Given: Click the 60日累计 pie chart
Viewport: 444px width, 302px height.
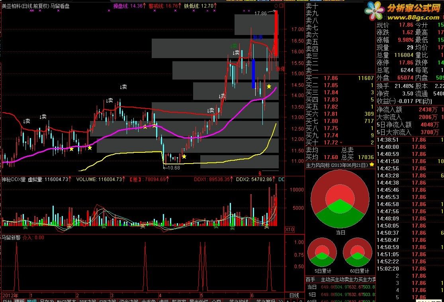Looking at the screenshot, I should pos(358,252).
